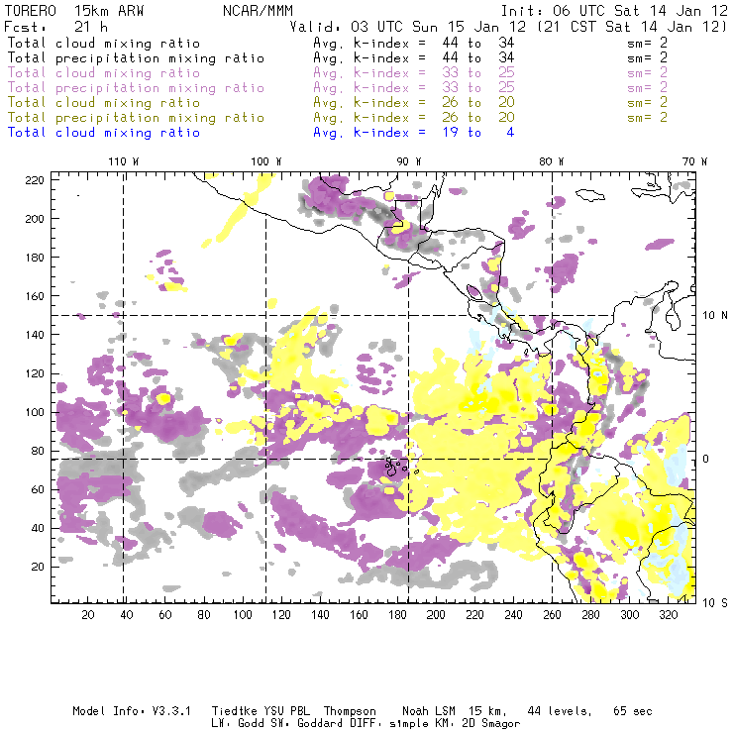Click the y-axis grid label '220'
Screen dimensions: 733x733
[35, 180]
